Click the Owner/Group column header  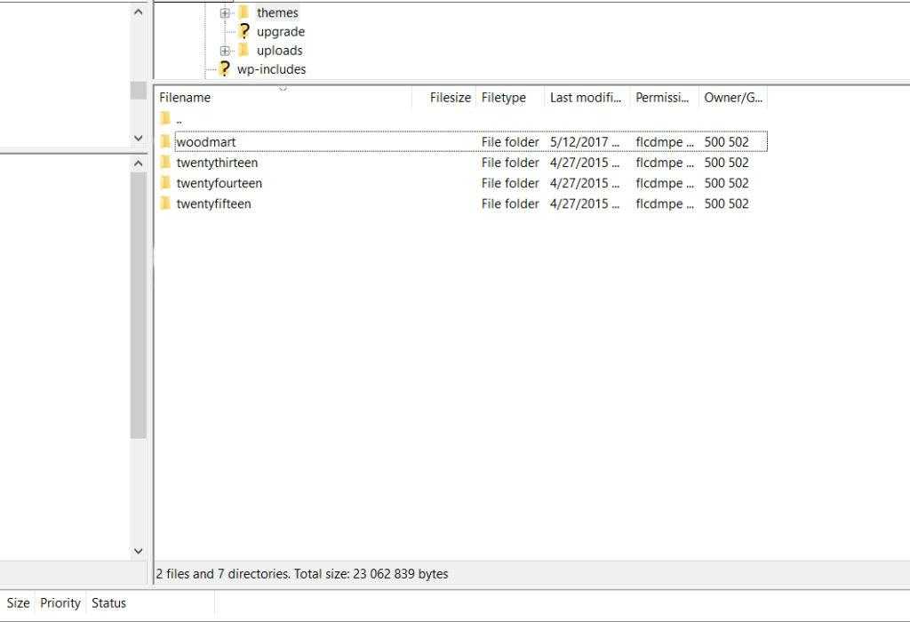(x=733, y=98)
